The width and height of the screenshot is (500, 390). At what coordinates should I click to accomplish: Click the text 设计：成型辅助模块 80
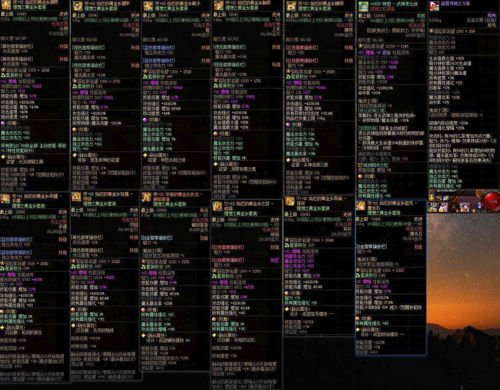tap(168, 340)
